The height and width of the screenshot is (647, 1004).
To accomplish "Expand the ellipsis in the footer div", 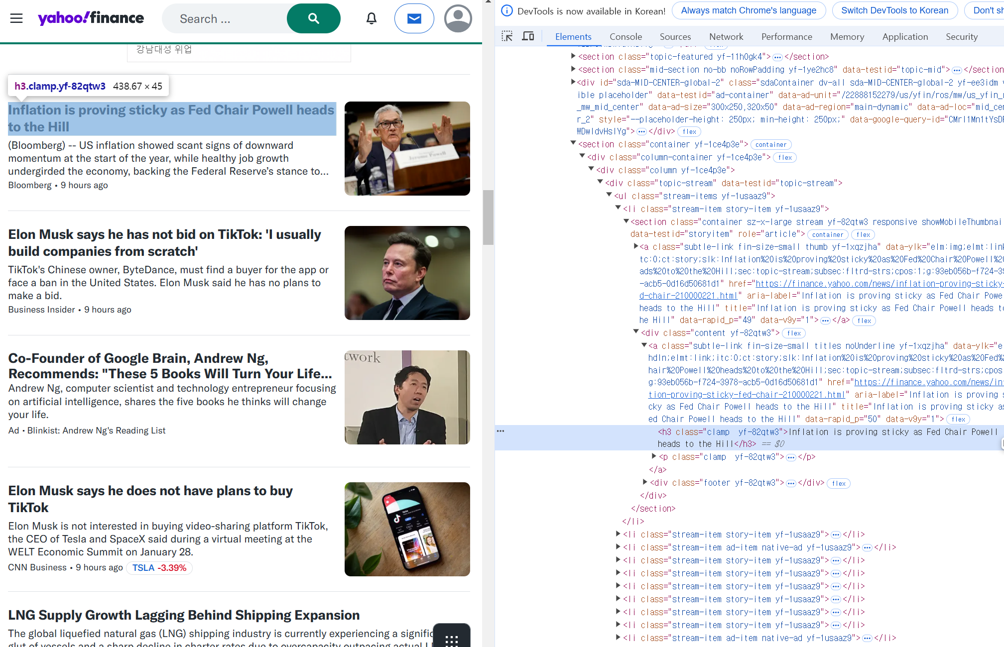I will (x=791, y=483).
